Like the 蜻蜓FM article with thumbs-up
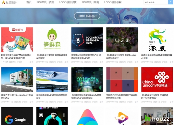 [31, 62]
